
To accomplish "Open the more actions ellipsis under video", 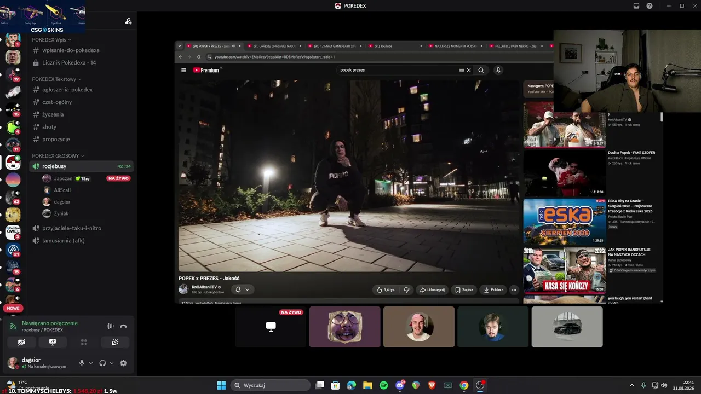I will [x=514, y=290].
